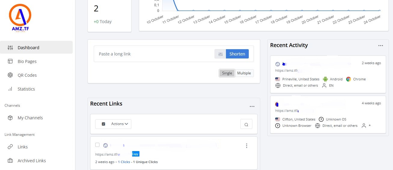
Task: Click the Android icon in Prineville activity
Action: point(325,79)
